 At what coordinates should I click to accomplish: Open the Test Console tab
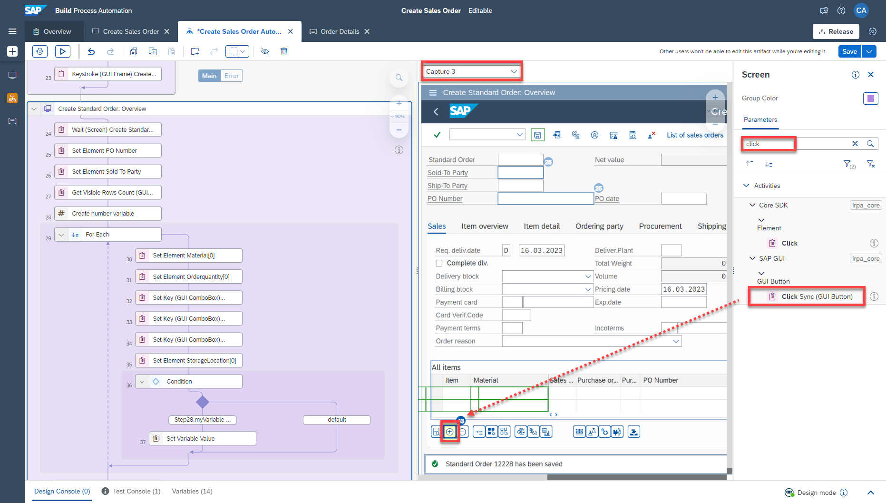pyautogui.click(x=131, y=491)
